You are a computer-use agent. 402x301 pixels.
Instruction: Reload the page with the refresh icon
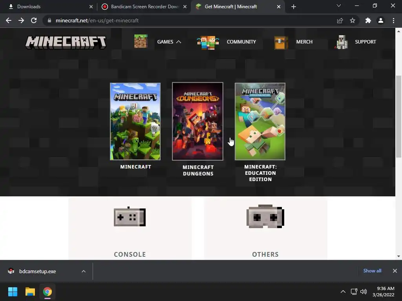pos(34,20)
